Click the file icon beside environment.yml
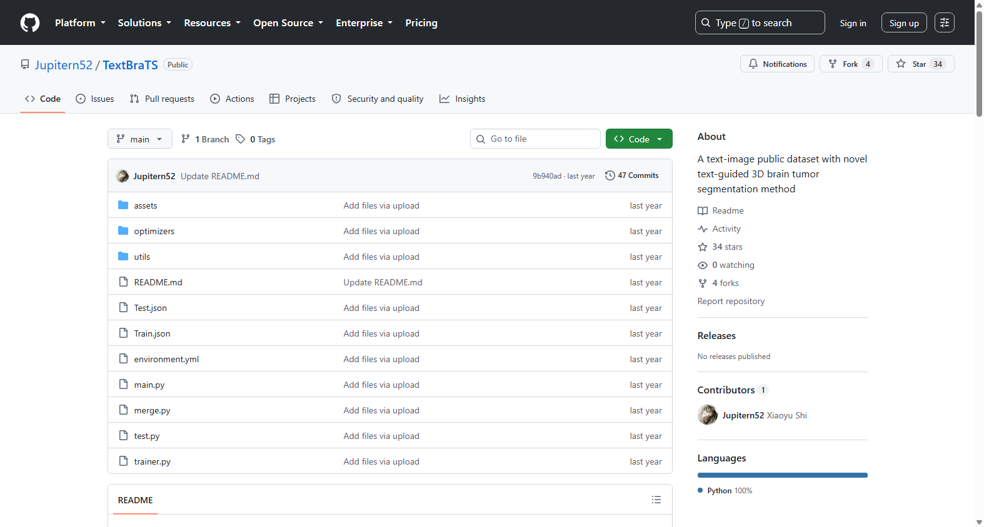This screenshot has width=984, height=527. click(123, 359)
